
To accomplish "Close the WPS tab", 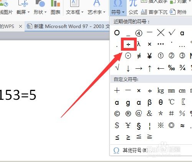I will point(20,26).
